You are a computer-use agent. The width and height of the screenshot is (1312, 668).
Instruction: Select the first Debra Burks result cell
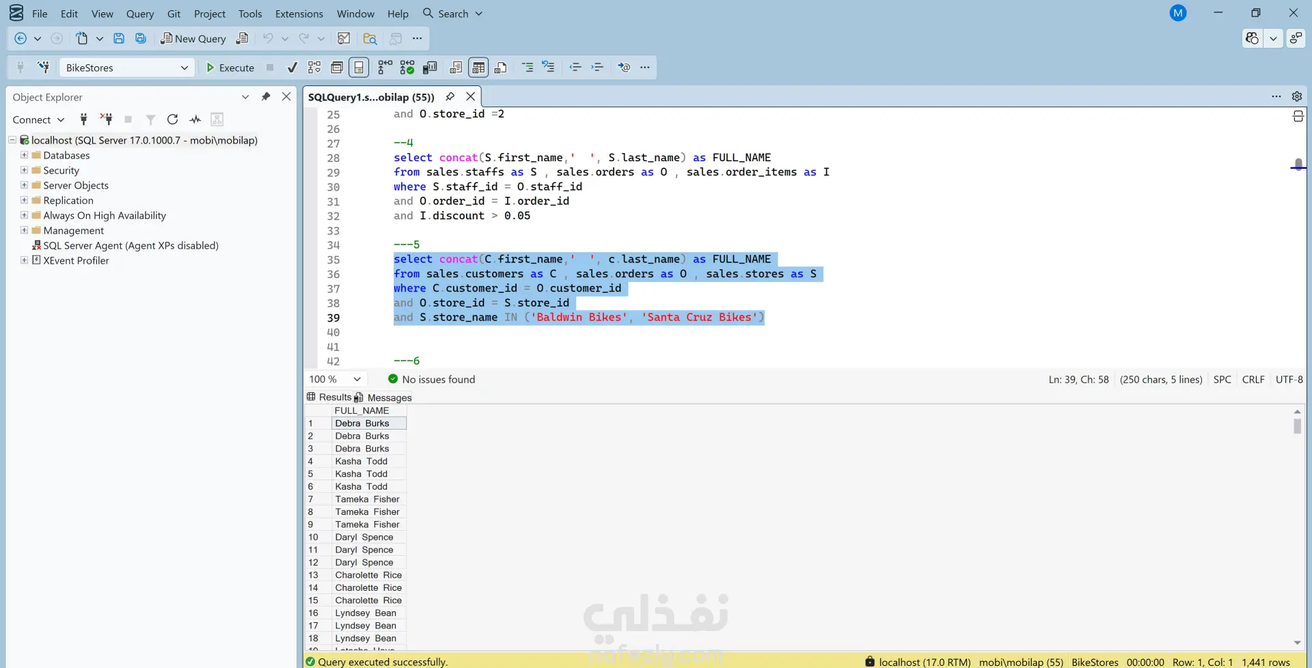369,423
